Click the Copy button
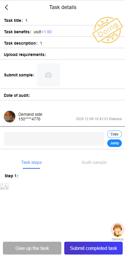 tap(115, 134)
